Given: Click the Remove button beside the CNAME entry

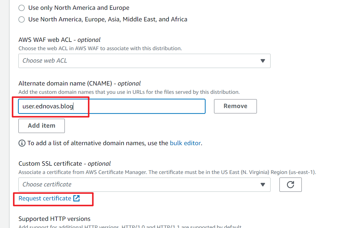Looking at the screenshot, I should coord(235,106).
